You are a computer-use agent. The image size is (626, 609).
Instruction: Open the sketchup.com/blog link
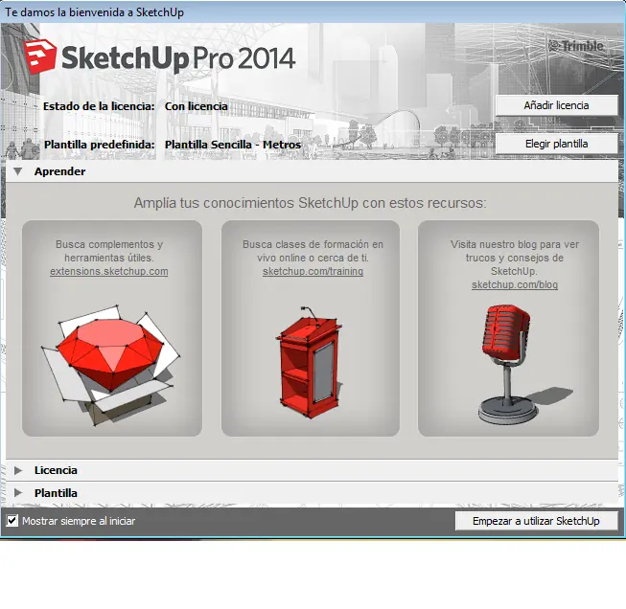click(515, 284)
